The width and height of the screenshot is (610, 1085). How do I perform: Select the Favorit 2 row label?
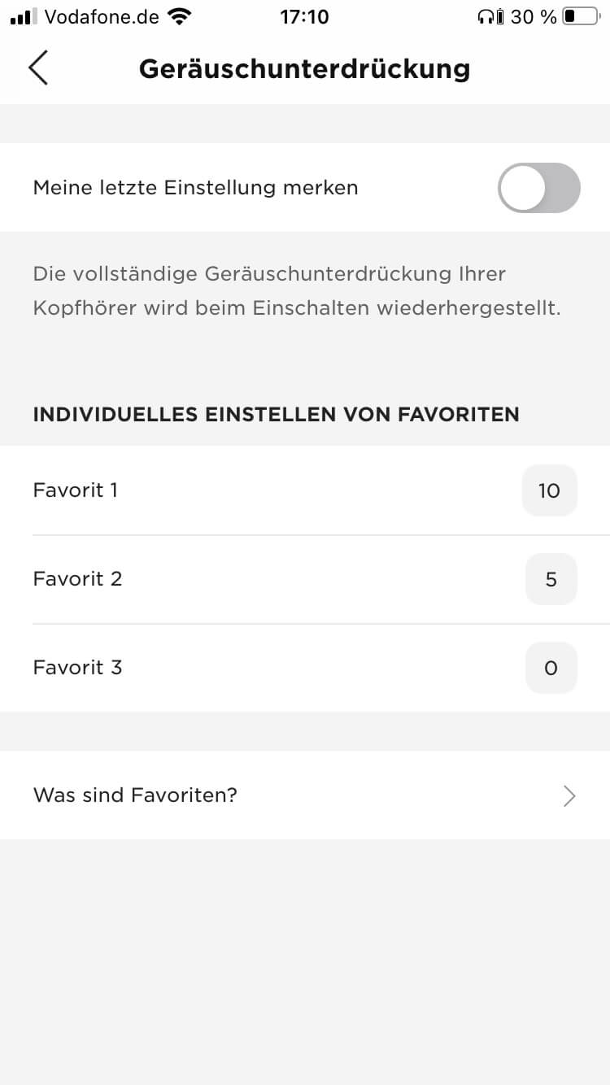pos(77,579)
